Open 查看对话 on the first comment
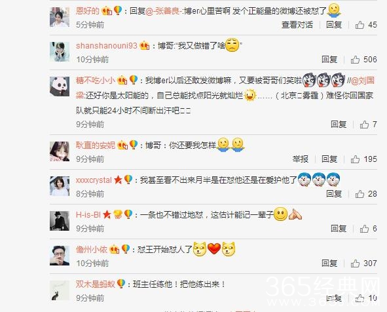 click(297, 25)
